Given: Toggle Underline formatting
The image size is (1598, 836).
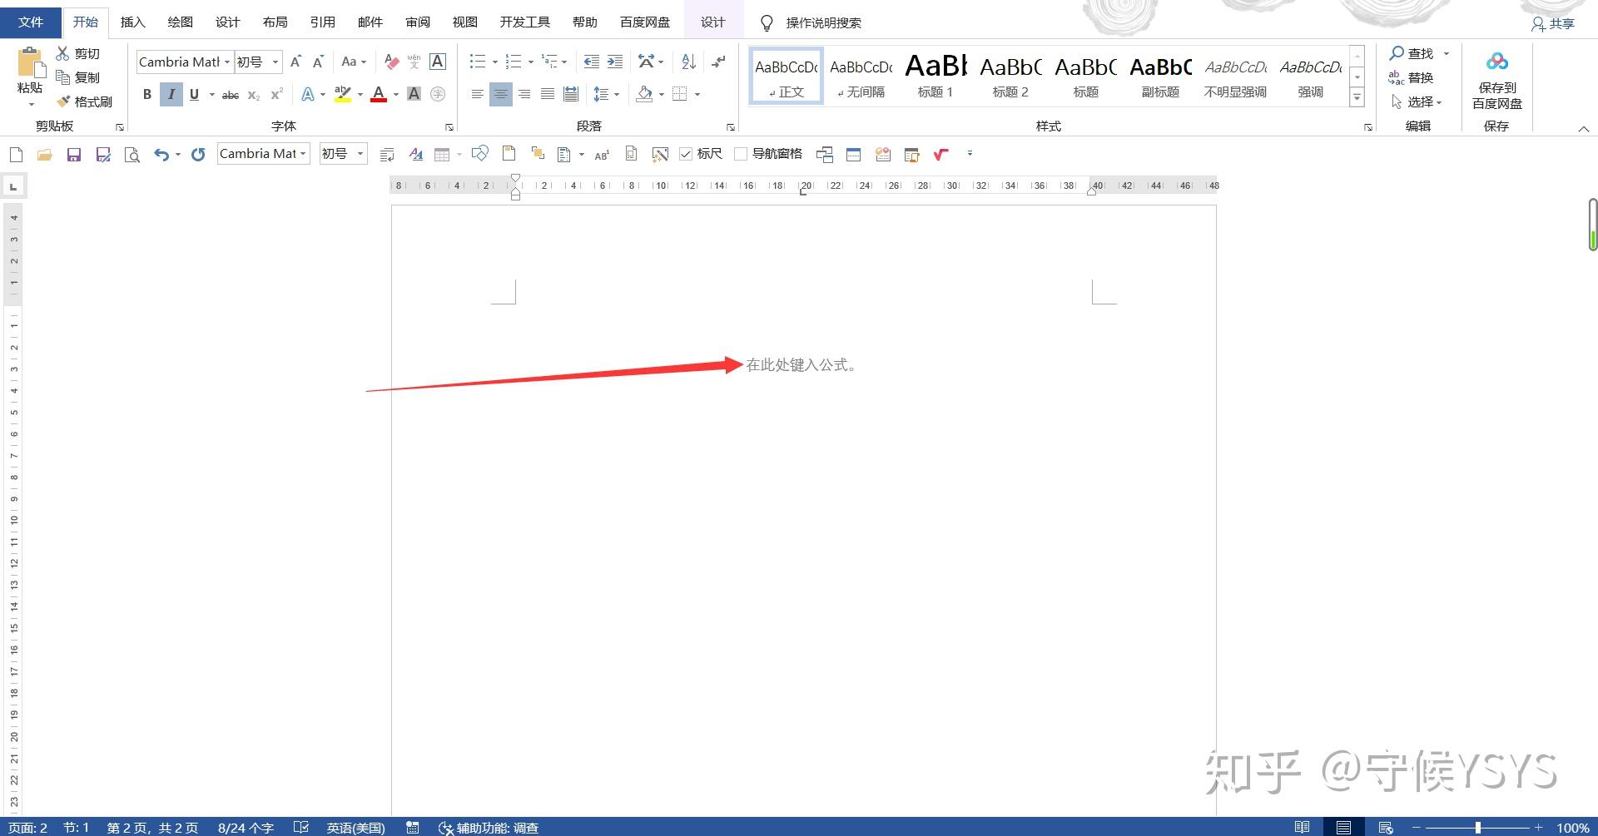Looking at the screenshot, I should [x=194, y=94].
